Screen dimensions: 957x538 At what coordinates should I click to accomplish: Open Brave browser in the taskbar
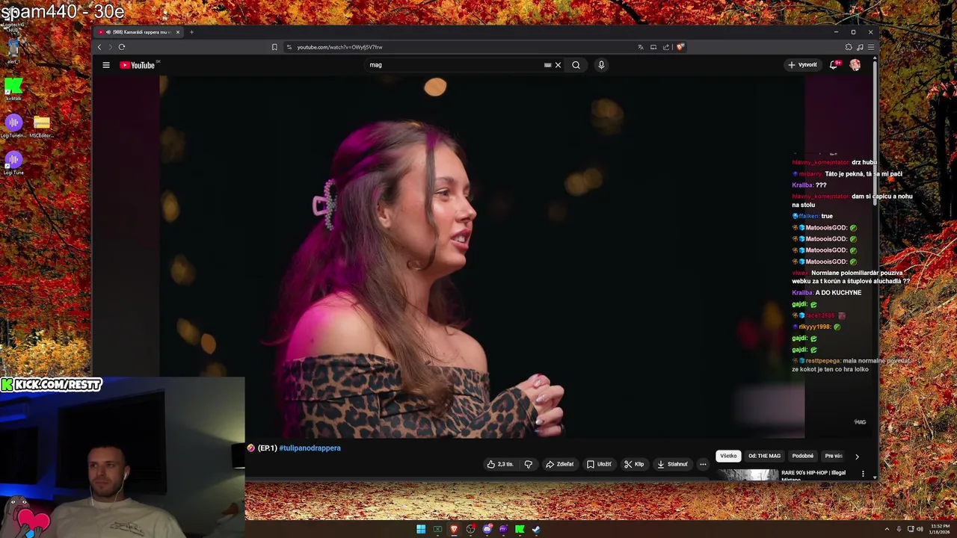tap(454, 529)
